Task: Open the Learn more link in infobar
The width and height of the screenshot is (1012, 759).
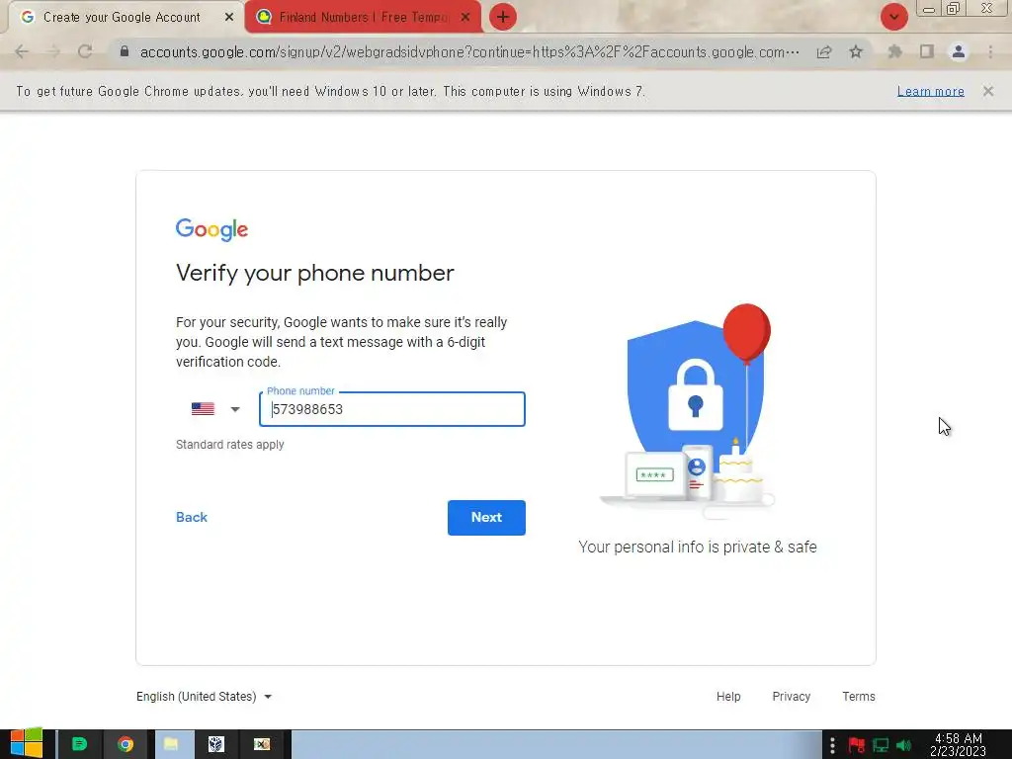Action: coord(931,91)
